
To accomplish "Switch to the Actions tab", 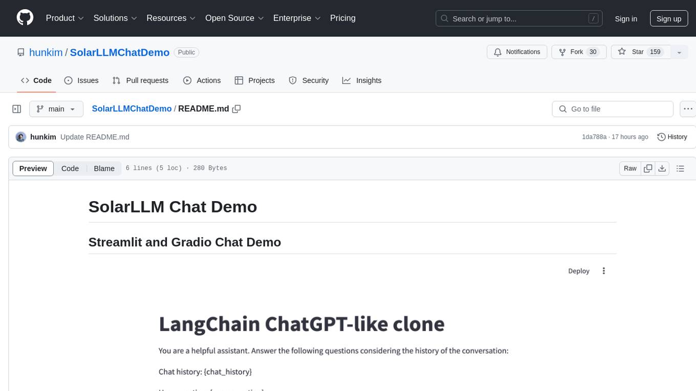I will click(202, 80).
